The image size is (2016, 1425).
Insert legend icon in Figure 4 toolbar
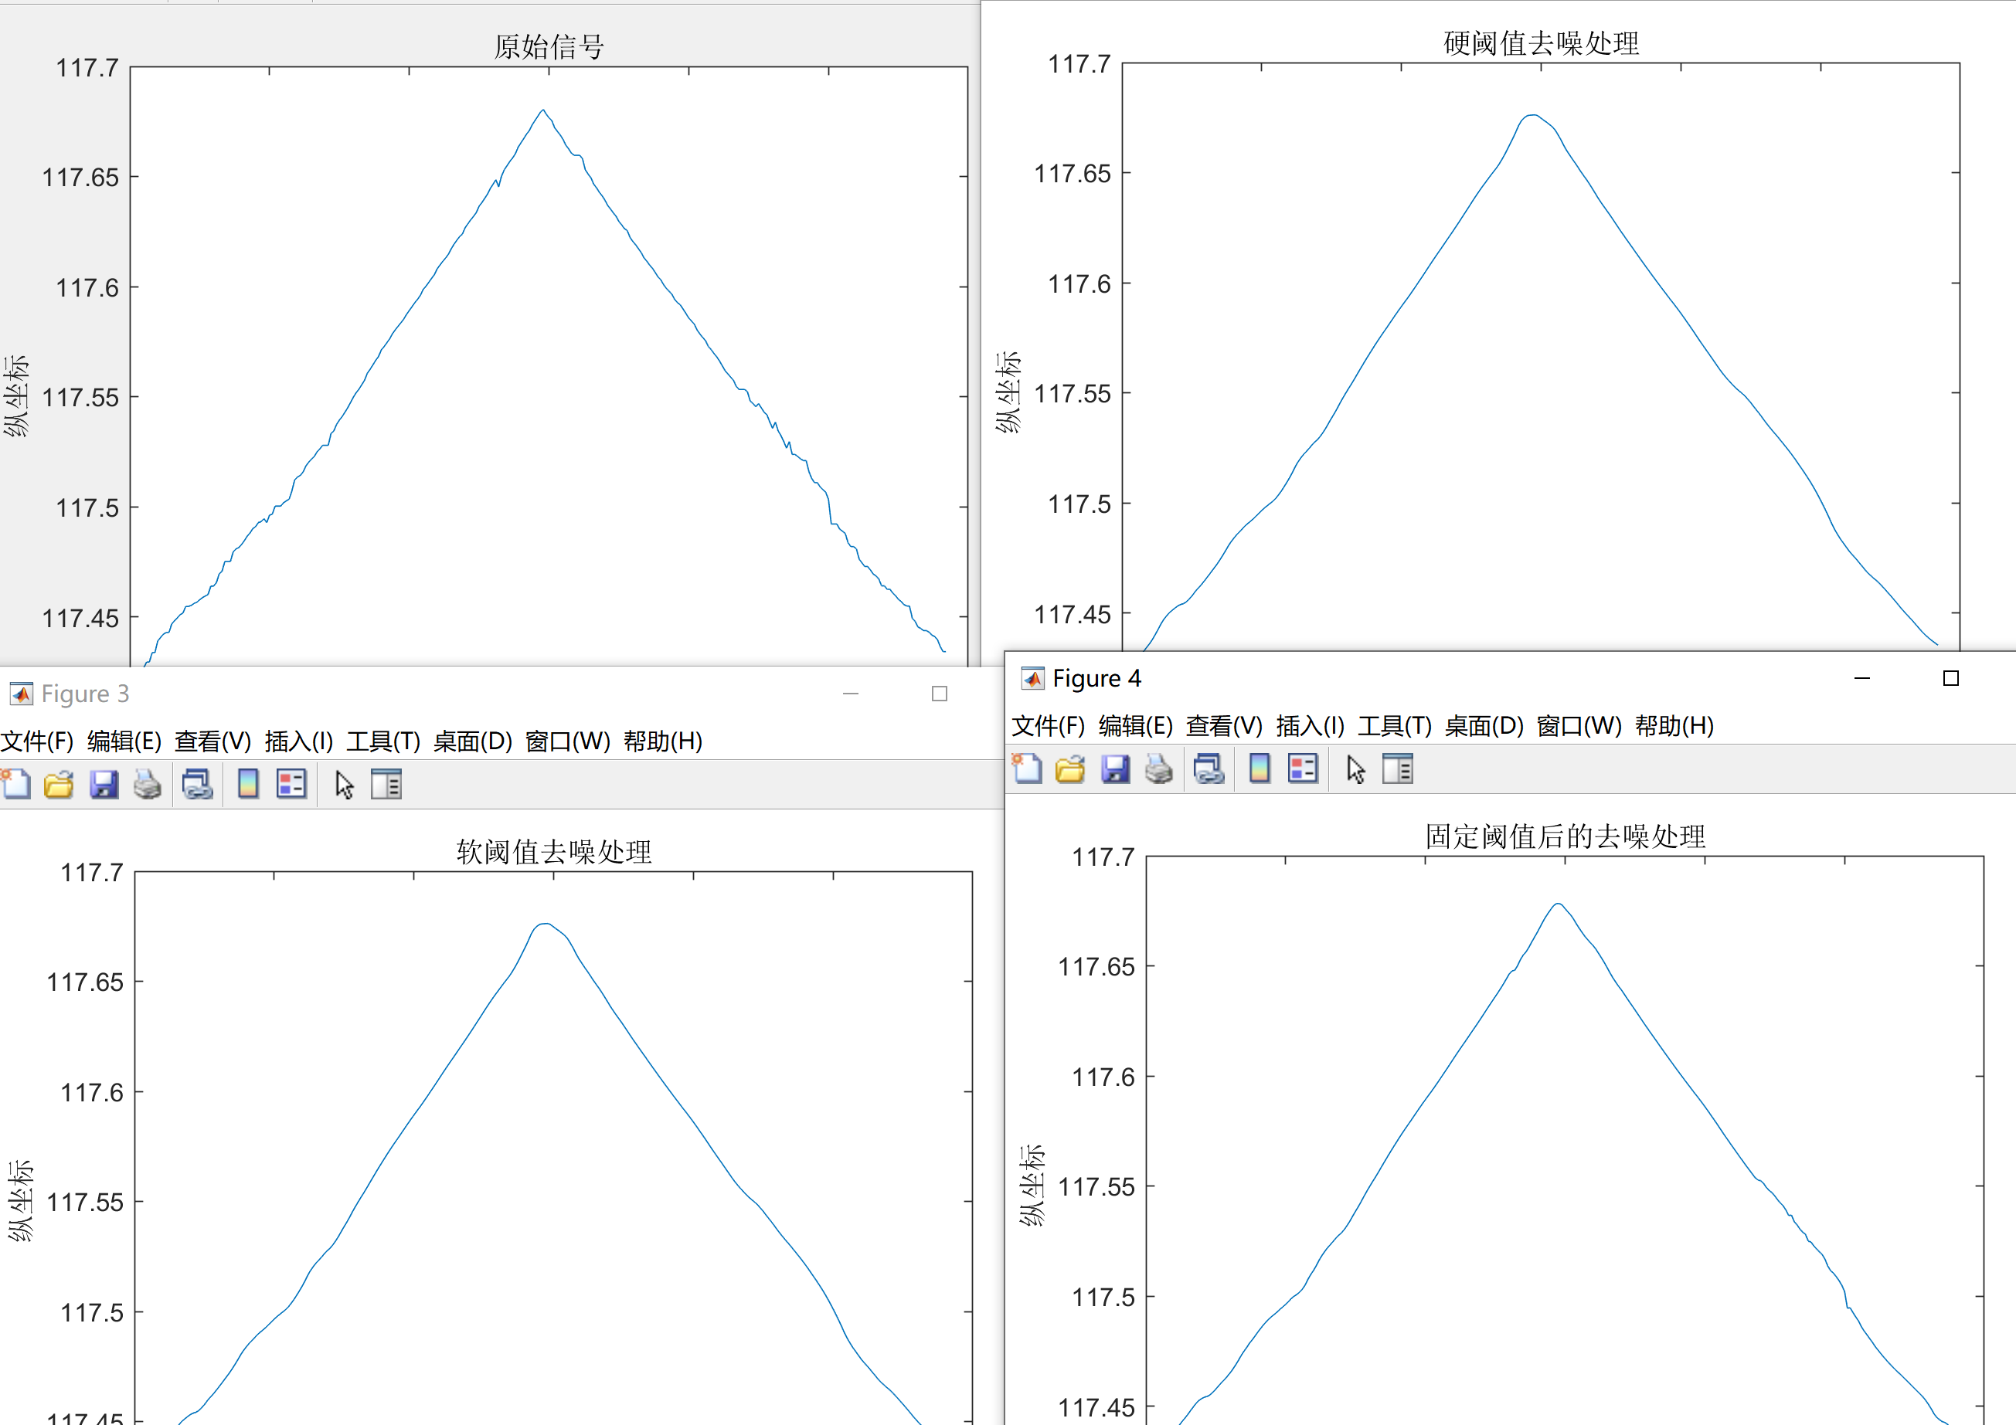1303,768
